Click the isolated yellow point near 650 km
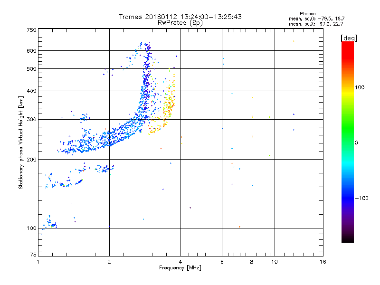 (x=294, y=41)
